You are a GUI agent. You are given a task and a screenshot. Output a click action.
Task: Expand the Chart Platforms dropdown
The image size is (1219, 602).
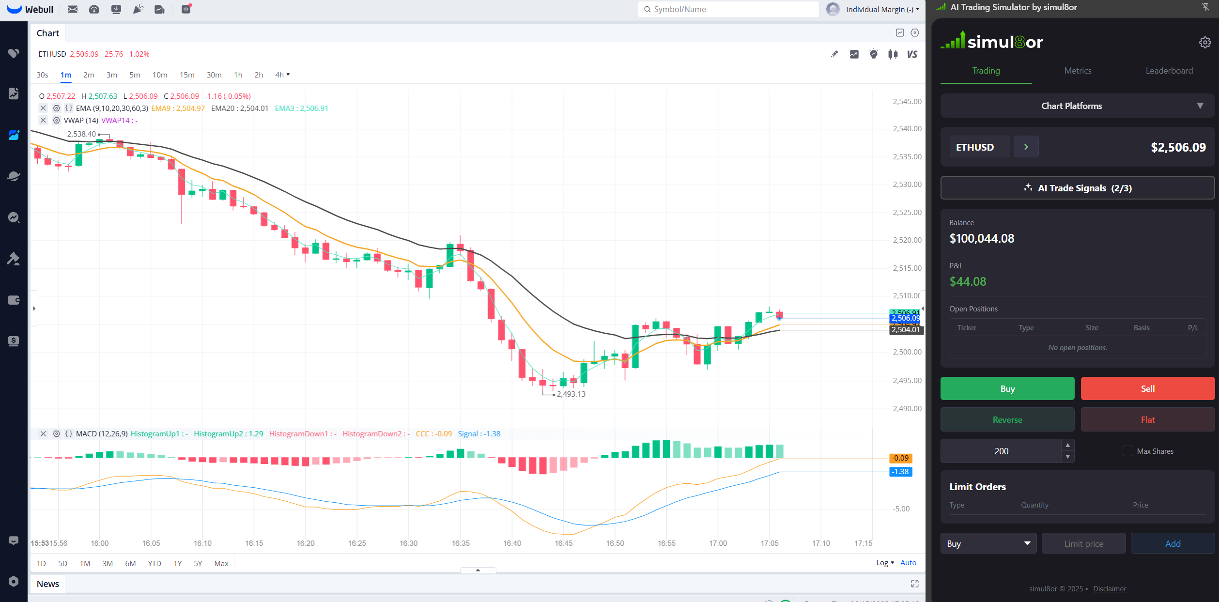[x=1077, y=106]
